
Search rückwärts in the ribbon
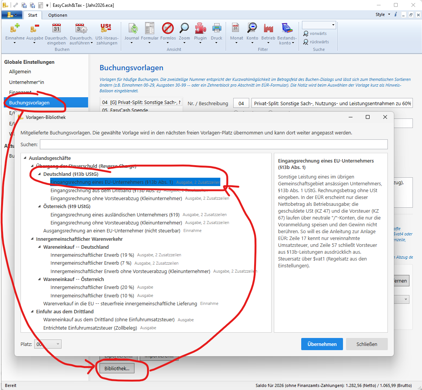[x=316, y=42]
